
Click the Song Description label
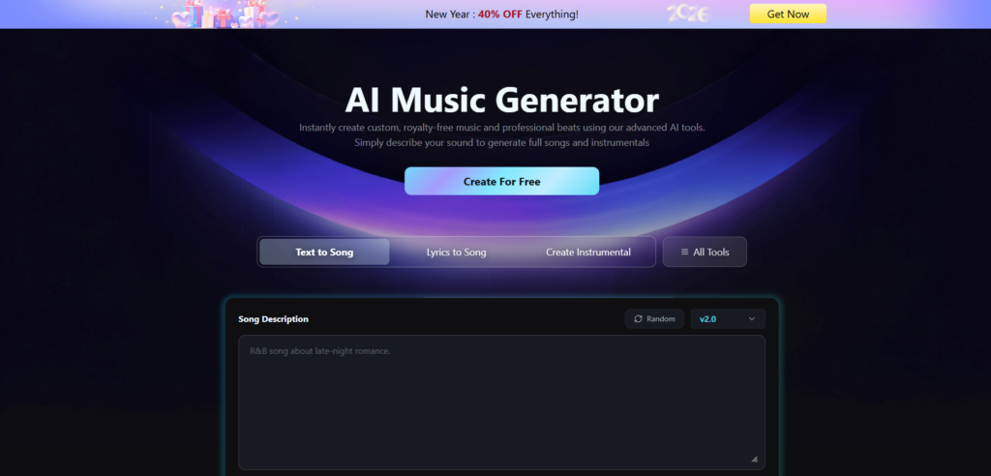pos(274,319)
